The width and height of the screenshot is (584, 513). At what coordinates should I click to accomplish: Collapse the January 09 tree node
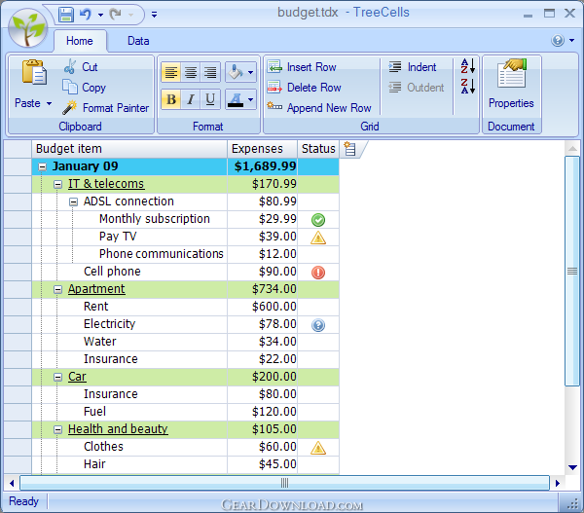click(x=42, y=166)
